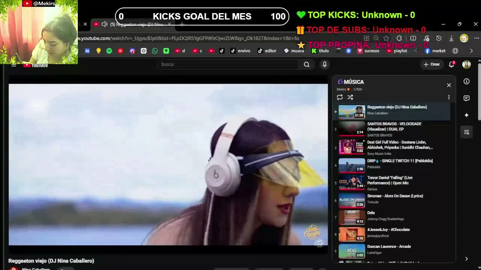This screenshot has height=270, width=481.
Task: Open the 'editor' TikTok bookmark
Action: 267,51
